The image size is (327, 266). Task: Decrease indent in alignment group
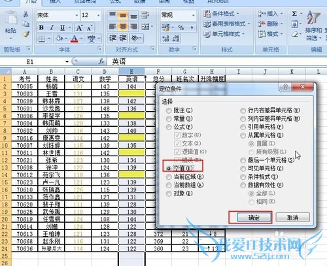pos(112,39)
